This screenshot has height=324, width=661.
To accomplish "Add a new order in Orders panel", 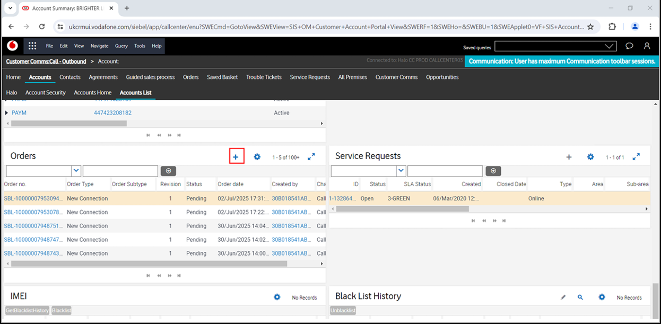I will (236, 157).
